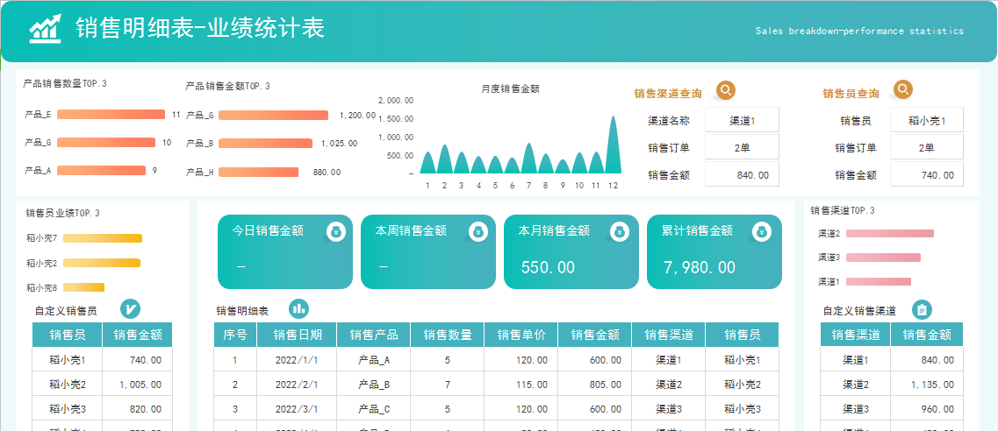Screen dimensions: 998x431
Task: Click the 销售金额 header in the detail table
Action: pyautogui.click(x=595, y=335)
